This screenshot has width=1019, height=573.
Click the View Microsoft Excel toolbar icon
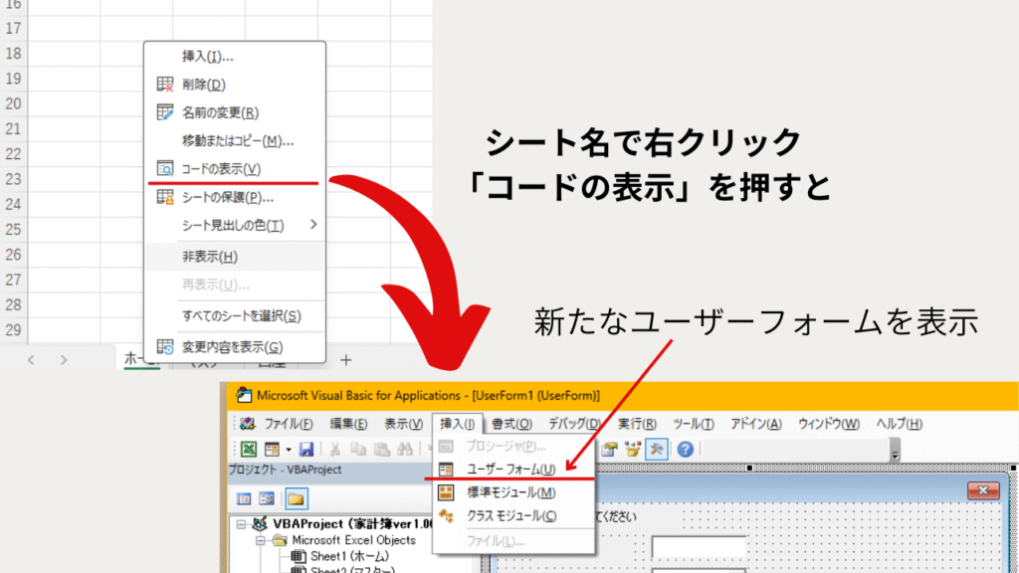[x=248, y=449]
